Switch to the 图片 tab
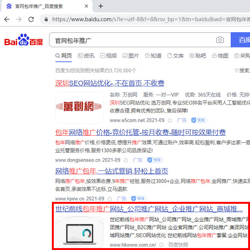 pos(131,56)
